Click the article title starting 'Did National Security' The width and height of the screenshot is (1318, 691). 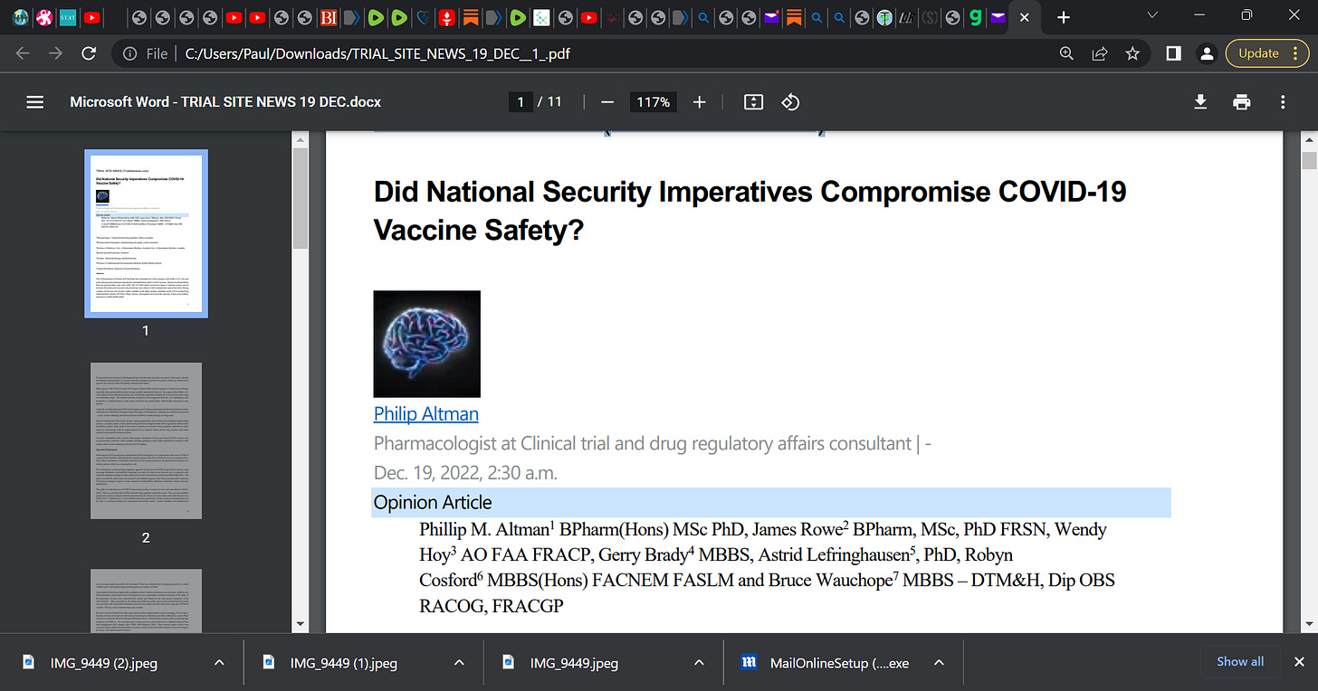[x=750, y=211]
